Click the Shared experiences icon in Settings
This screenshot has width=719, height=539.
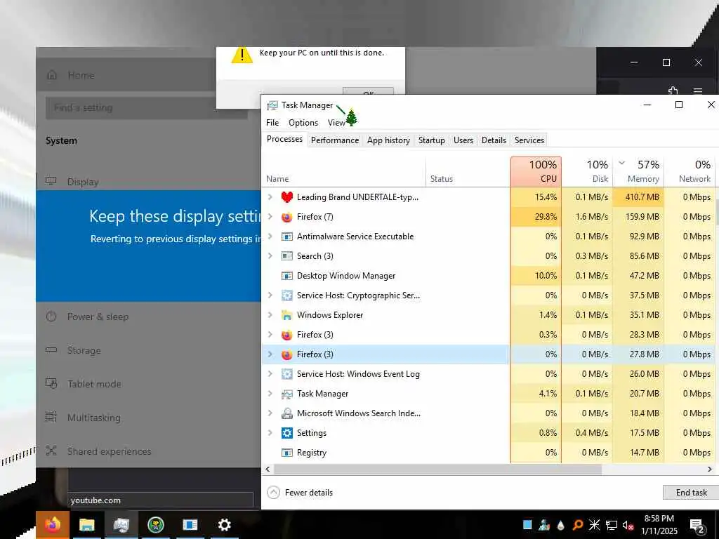tap(51, 451)
